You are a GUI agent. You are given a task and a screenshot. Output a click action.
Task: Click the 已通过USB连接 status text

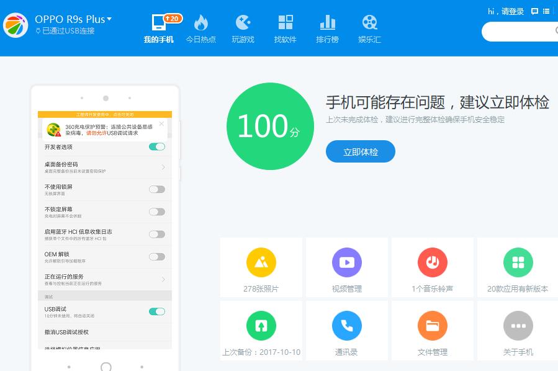(x=68, y=31)
